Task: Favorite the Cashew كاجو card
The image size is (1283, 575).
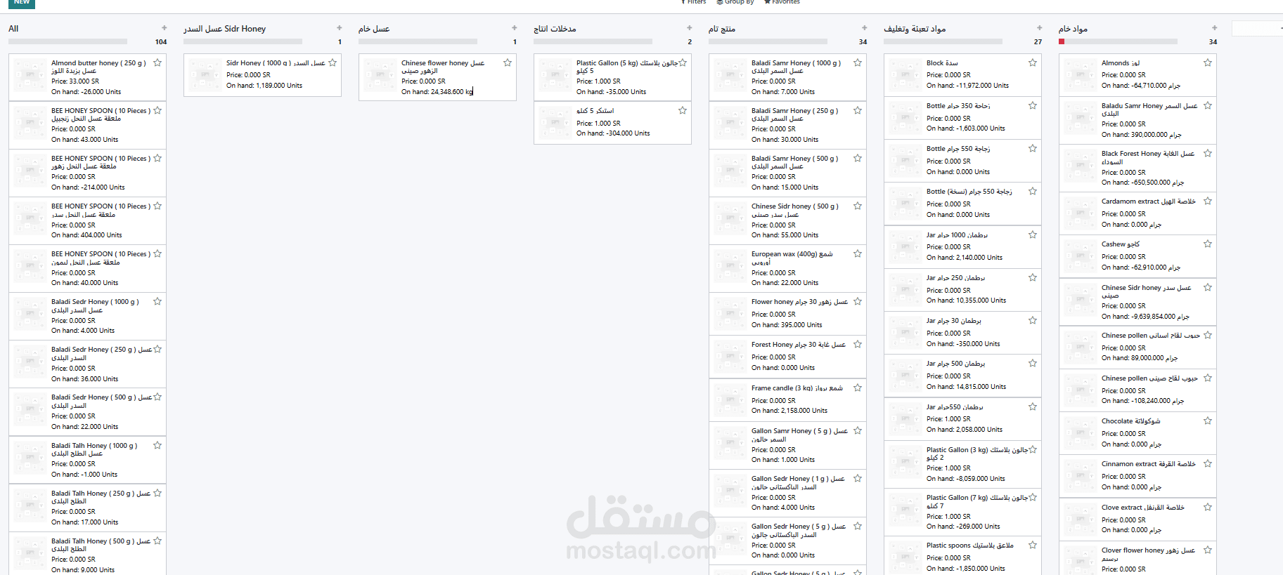Action: click(x=1208, y=244)
